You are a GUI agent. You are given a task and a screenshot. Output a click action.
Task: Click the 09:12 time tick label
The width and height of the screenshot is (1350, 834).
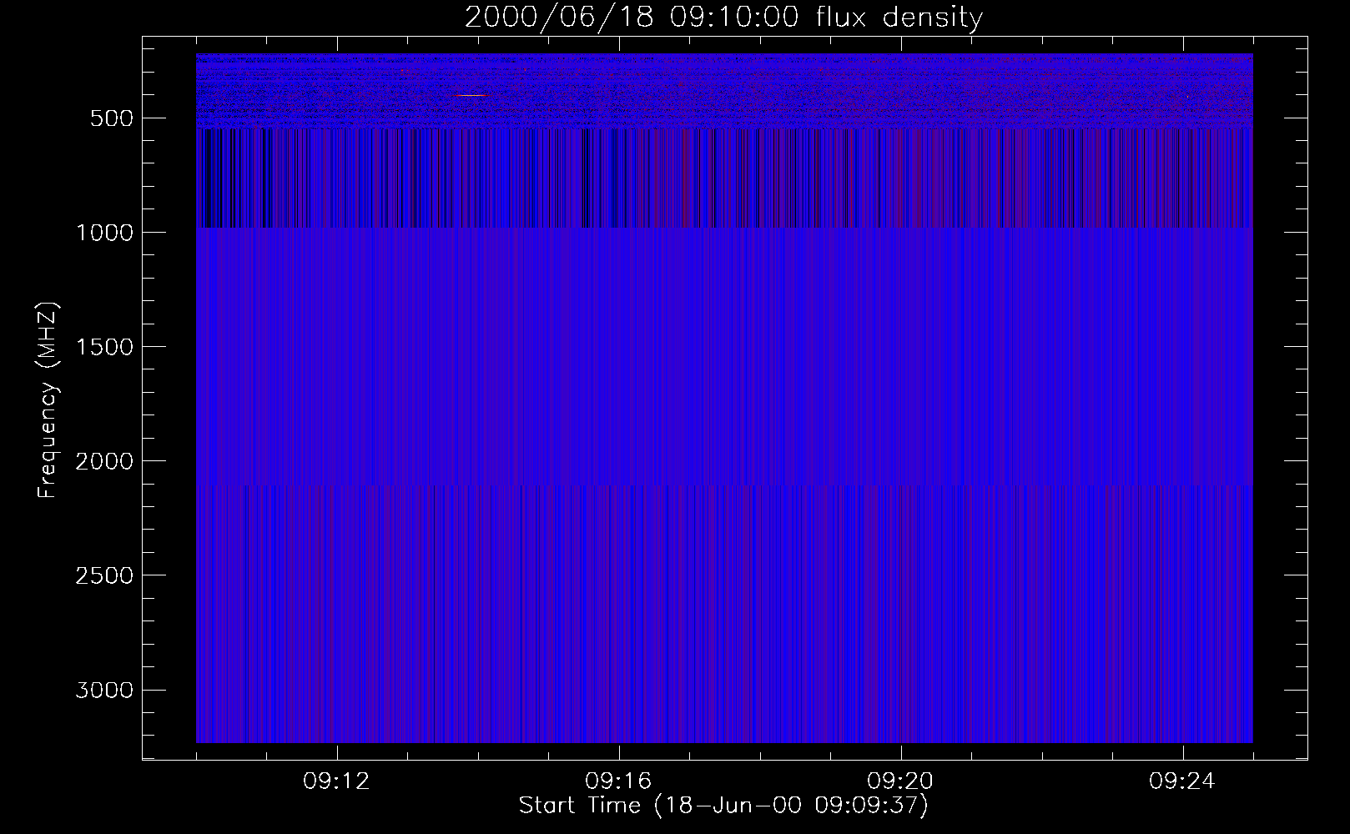click(336, 781)
